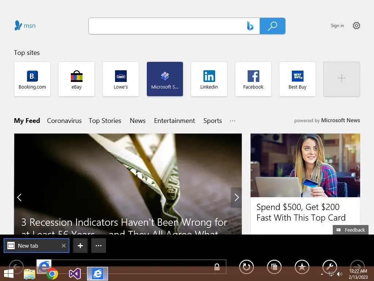Show hidden system tray icons
374x281 pixels.
322,274
